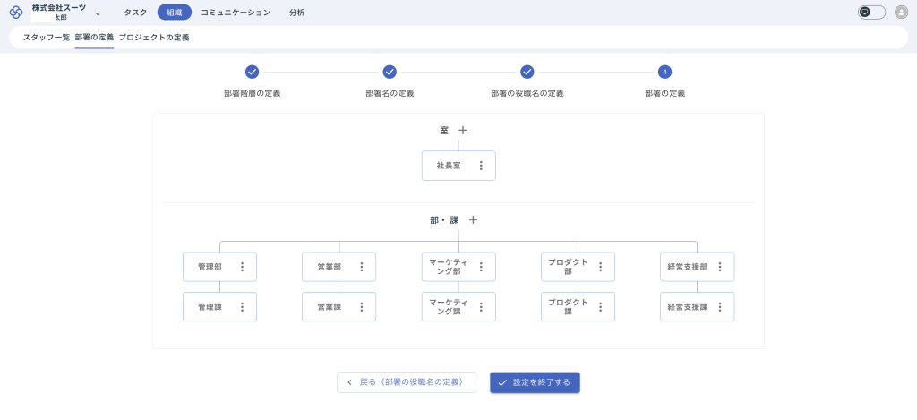Open the コミュニケーション menu
Viewport: 917px width, 420px height.
tap(235, 13)
